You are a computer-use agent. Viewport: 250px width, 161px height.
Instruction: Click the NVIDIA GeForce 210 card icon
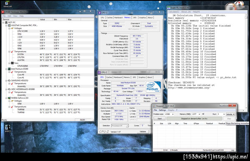pyautogui.click(x=9, y=98)
